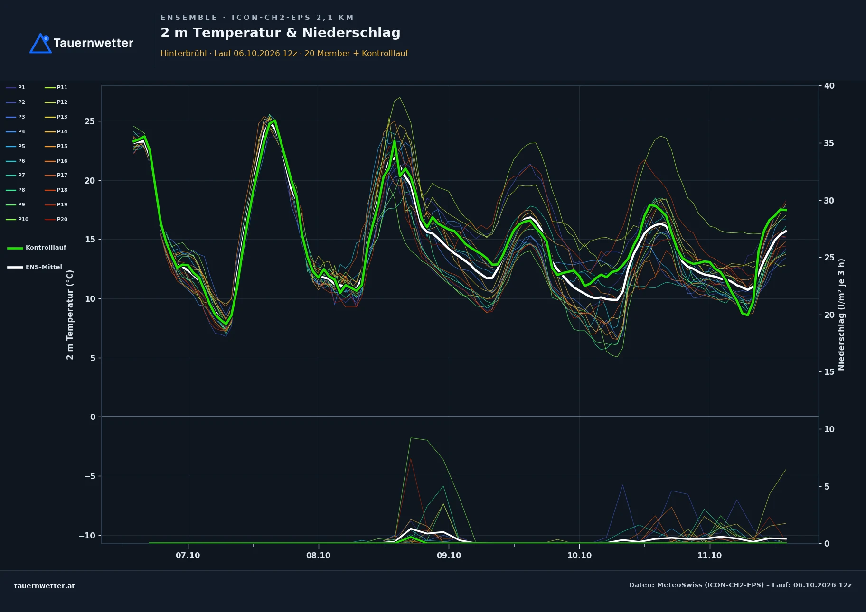Click the −10 temperature axis tick label

click(87, 536)
